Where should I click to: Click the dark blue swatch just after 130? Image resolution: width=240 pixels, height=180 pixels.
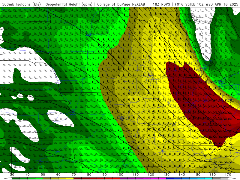tap(170, 178)
